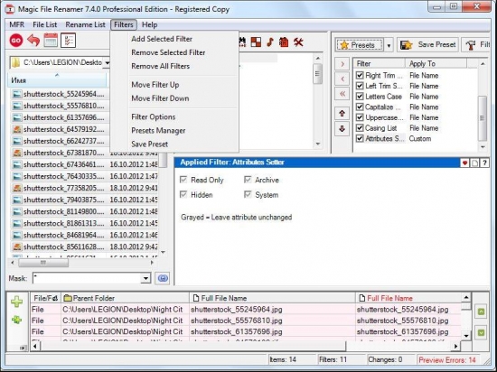Click the single left arrow remove-filter button

(342, 79)
